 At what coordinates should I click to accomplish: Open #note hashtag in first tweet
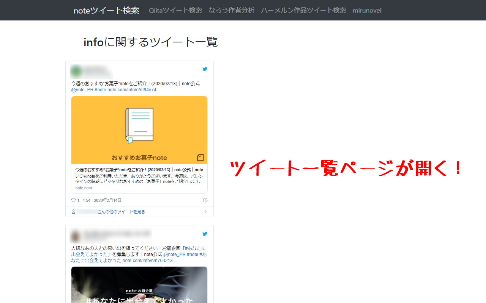pyautogui.click(x=100, y=90)
